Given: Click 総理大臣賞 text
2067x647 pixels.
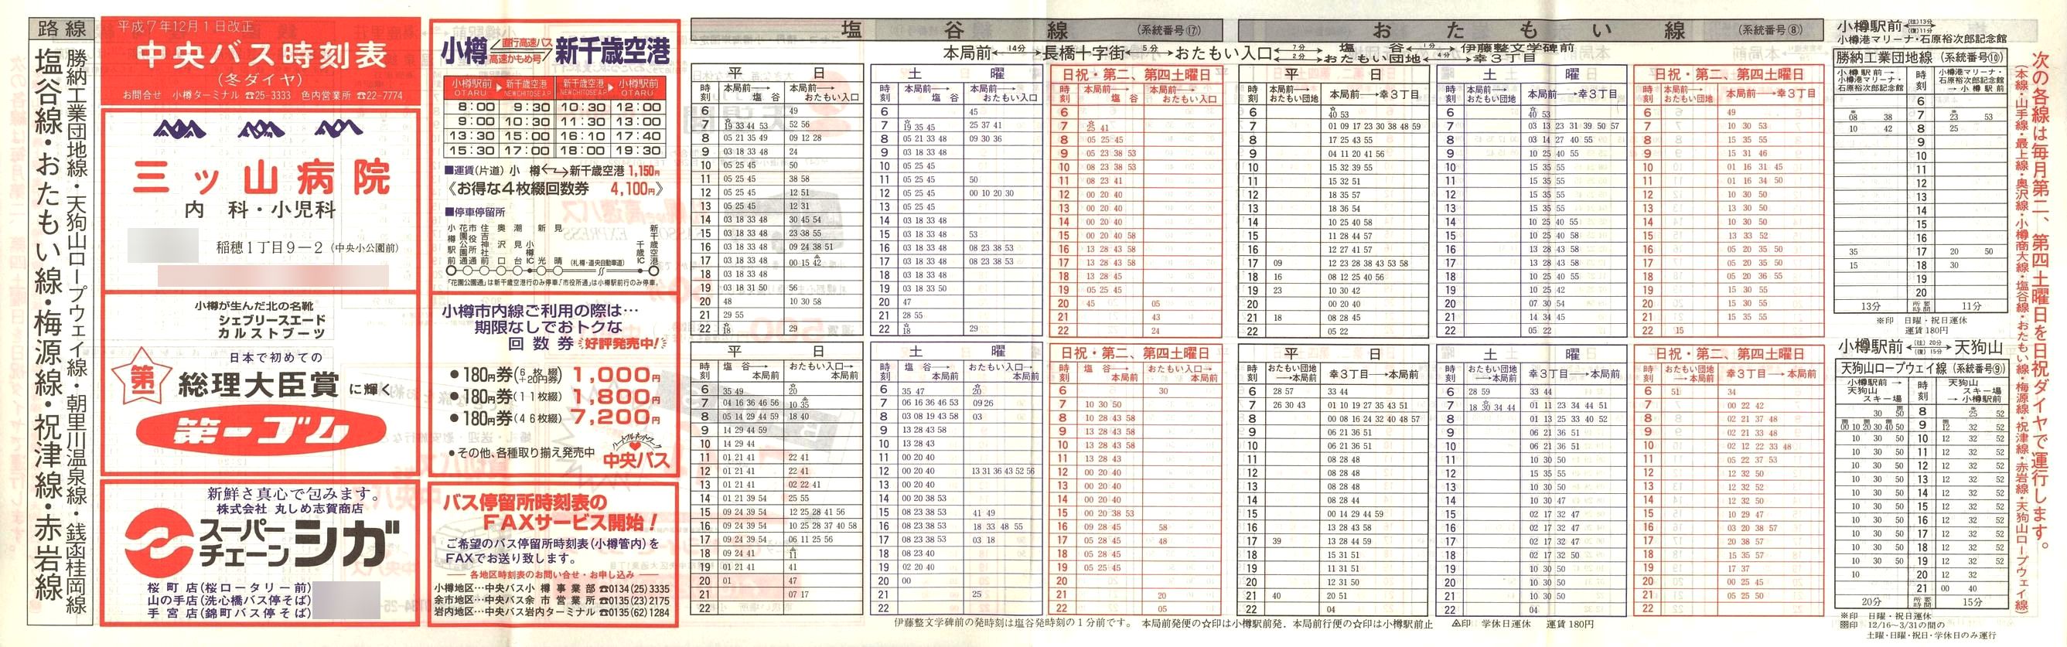Looking at the screenshot, I should (x=259, y=386).
